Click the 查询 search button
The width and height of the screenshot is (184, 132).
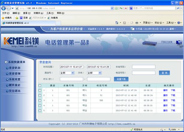pos(164,73)
